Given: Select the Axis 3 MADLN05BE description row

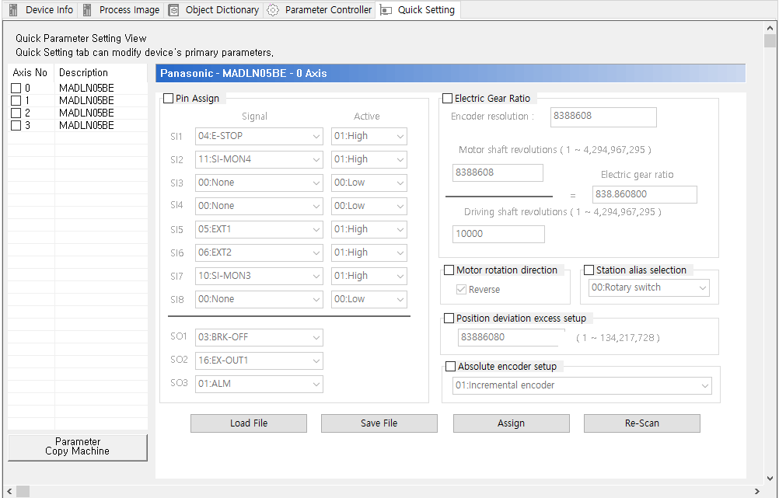Looking at the screenshot, I should [x=86, y=125].
